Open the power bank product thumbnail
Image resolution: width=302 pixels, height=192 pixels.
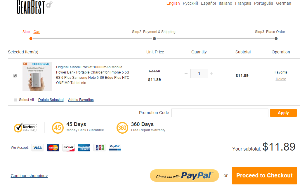point(37,76)
